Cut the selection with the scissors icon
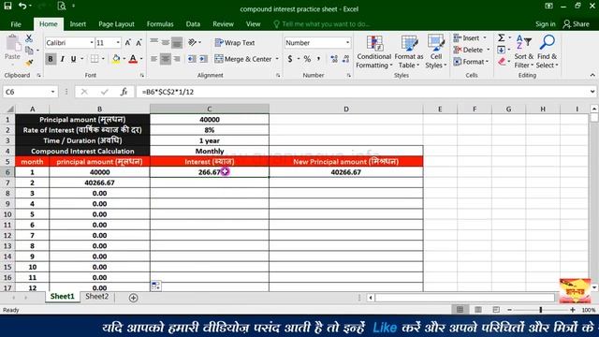 click(x=29, y=37)
